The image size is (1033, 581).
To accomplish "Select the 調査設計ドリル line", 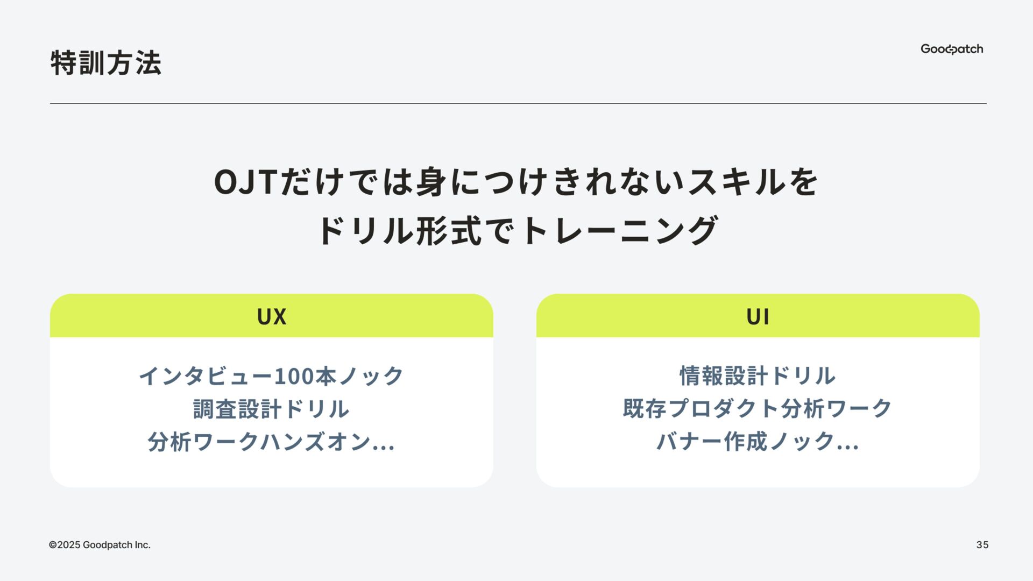I will pyautogui.click(x=272, y=409).
